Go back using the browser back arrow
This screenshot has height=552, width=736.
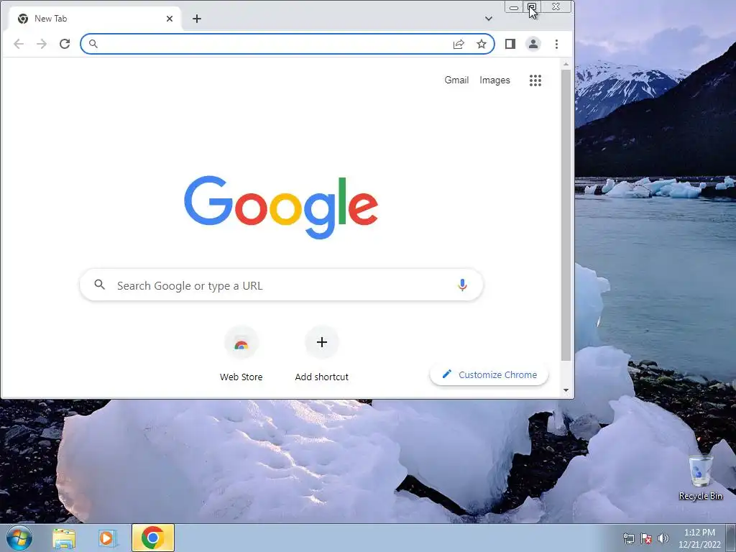coord(18,44)
